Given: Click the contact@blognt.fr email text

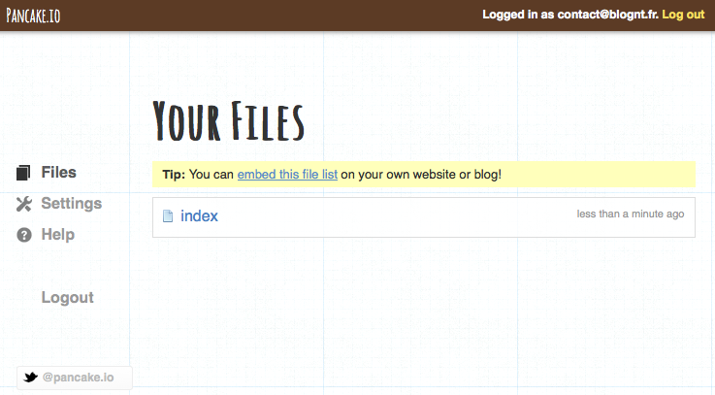Looking at the screenshot, I should (x=608, y=15).
